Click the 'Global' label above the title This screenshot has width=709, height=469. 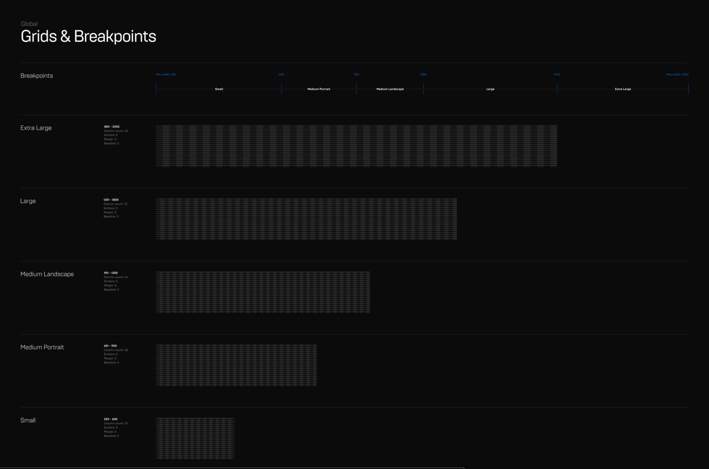pos(29,24)
